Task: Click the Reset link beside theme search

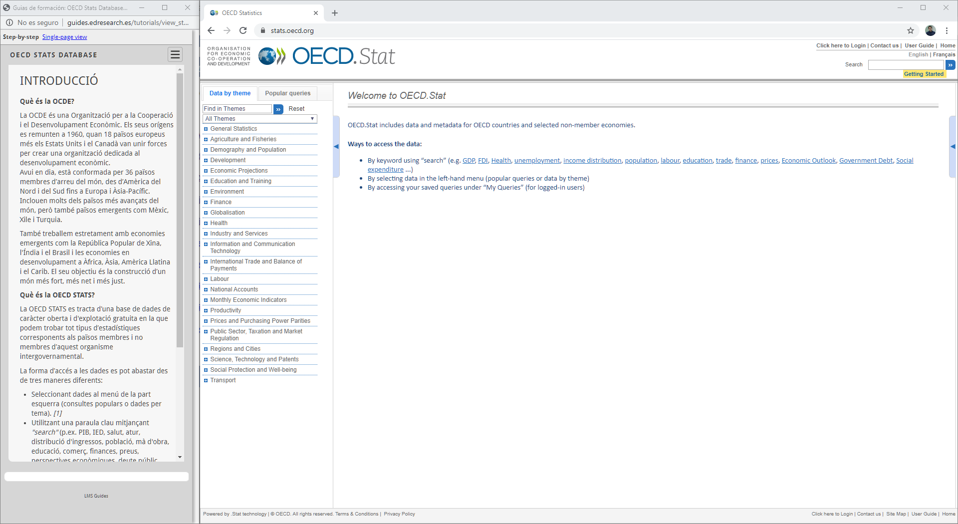Action: click(296, 109)
